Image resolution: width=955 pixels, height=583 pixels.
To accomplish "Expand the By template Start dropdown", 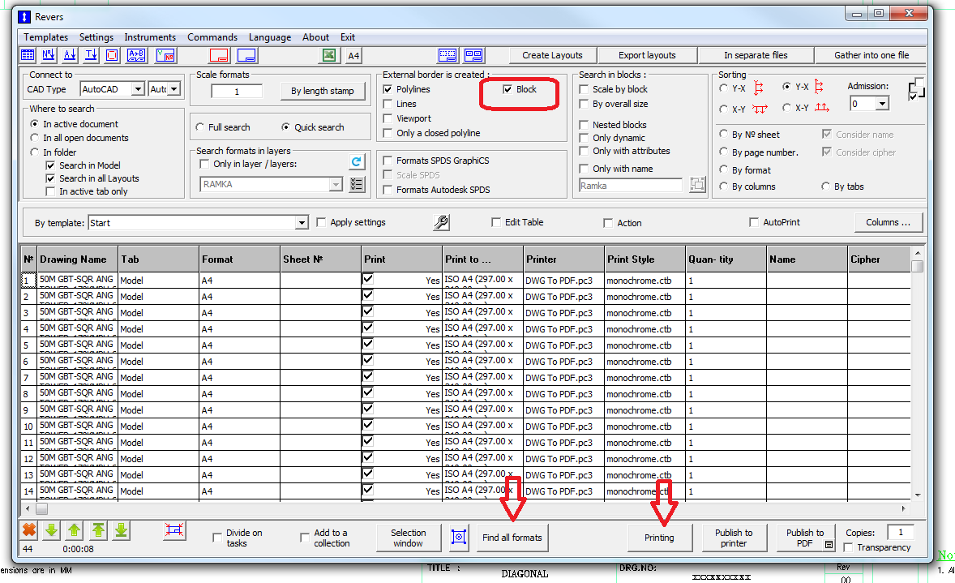I will coord(302,222).
